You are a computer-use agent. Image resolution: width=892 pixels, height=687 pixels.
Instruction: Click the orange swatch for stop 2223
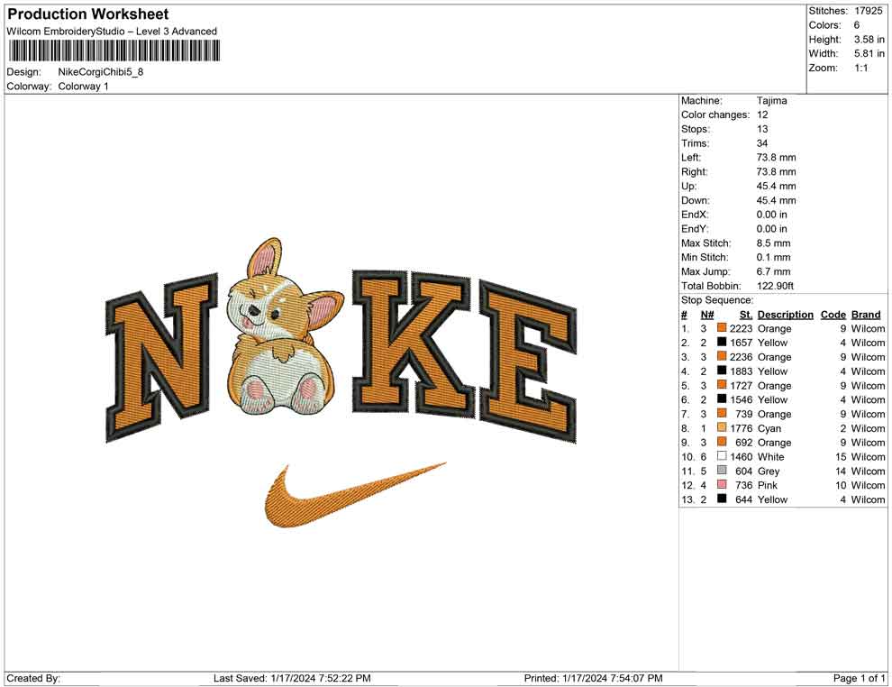point(722,328)
